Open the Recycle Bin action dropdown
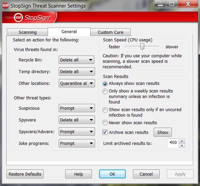This screenshot has height=186, width=200. 77,60
